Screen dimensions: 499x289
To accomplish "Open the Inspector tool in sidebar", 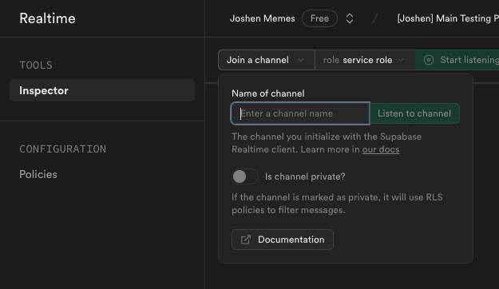I will click(x=102, y=90).
